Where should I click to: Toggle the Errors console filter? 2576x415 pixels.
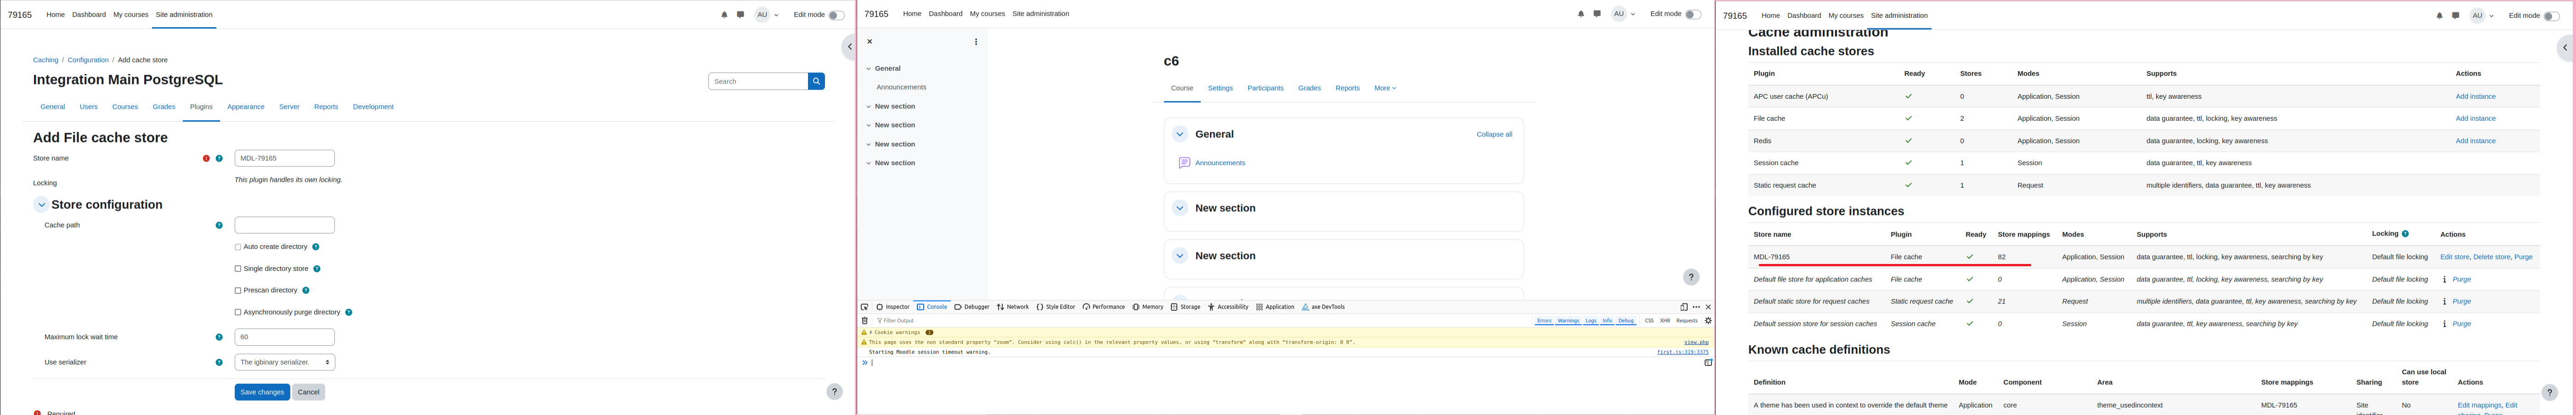pos(1544,321)
